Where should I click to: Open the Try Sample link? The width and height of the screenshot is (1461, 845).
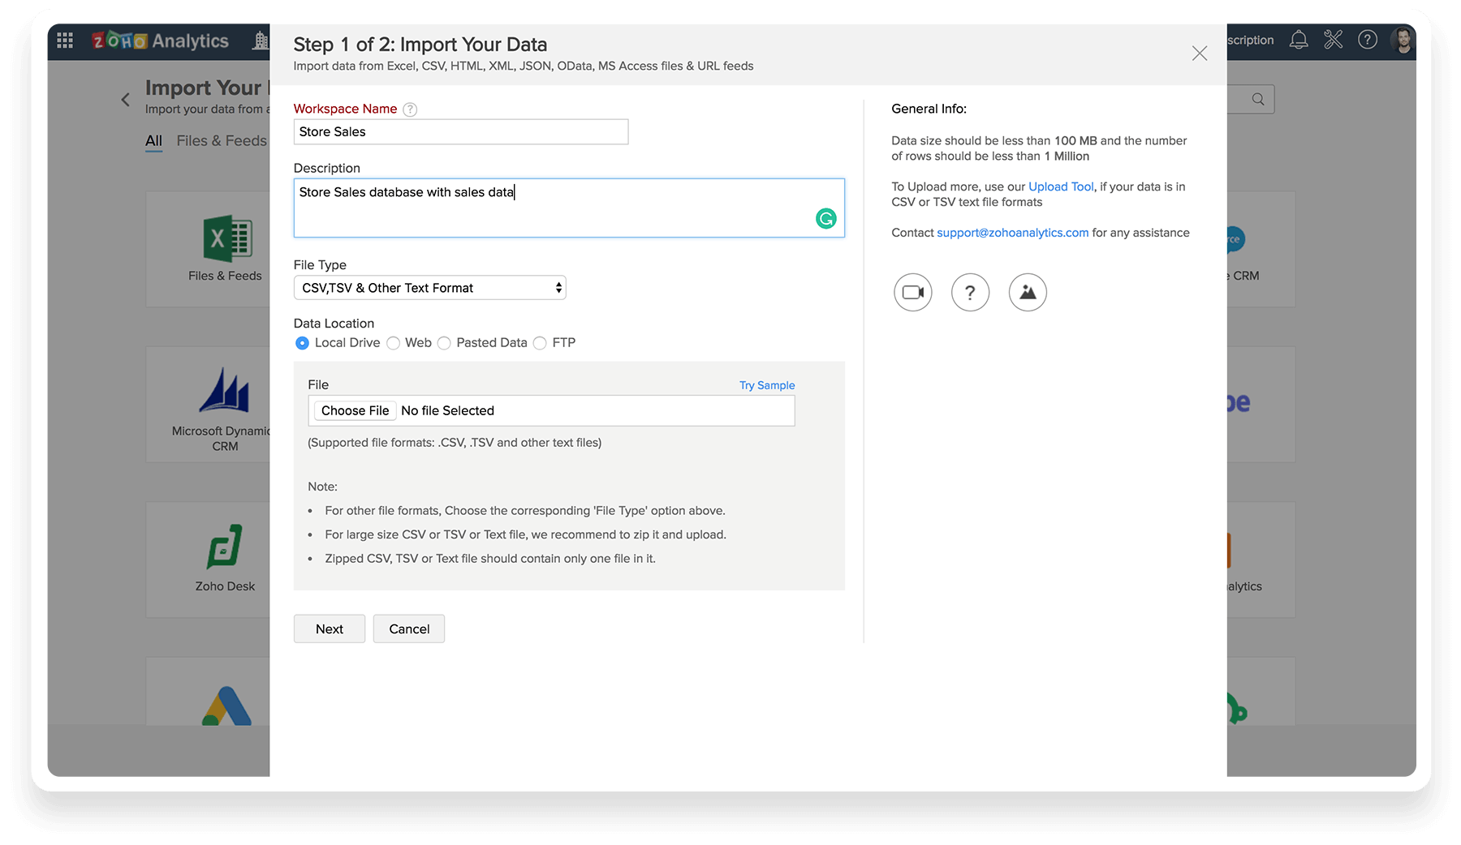pyautogui.click(x=767, y=385)
